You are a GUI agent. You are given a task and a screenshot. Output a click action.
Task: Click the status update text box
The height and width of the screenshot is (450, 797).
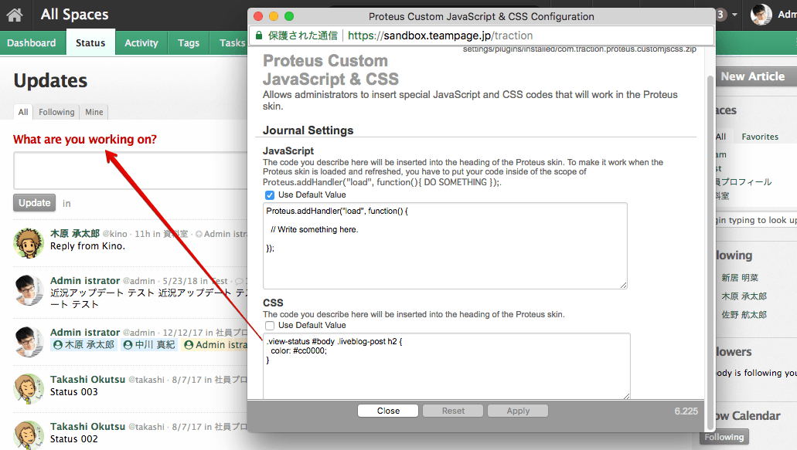[131, 171]
